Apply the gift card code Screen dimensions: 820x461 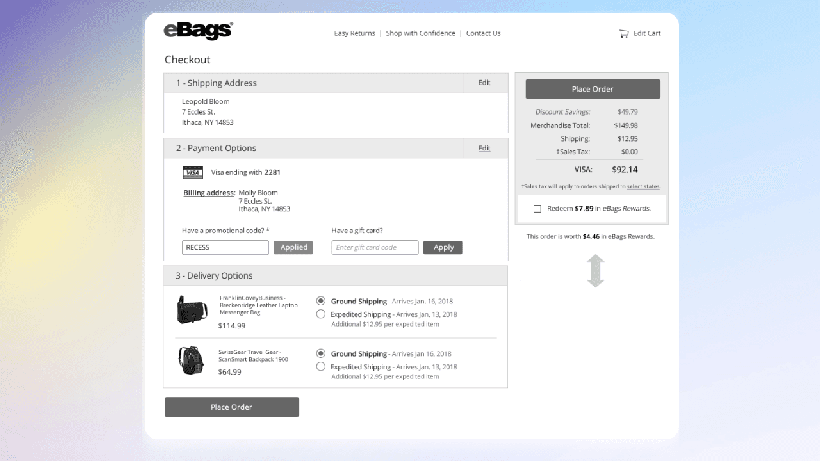pos(443,247)
